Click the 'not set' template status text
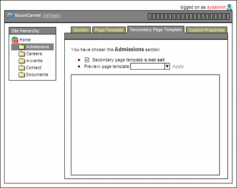237x188 pixels. [x=156, y=60]
